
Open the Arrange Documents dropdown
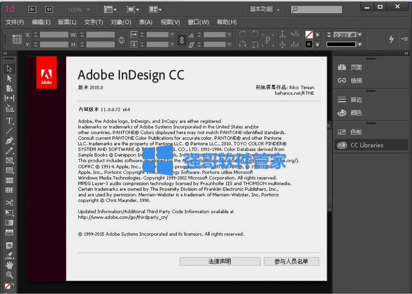coord(155,9)
